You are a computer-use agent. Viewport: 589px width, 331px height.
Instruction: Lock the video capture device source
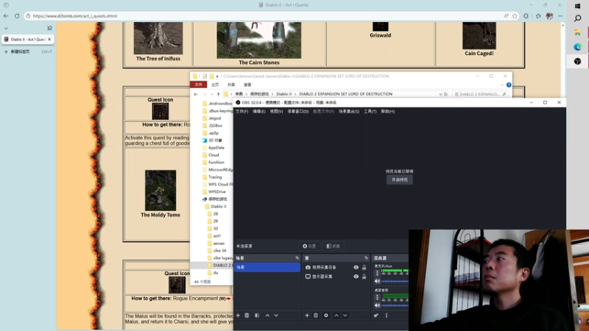tap(364, 268)
